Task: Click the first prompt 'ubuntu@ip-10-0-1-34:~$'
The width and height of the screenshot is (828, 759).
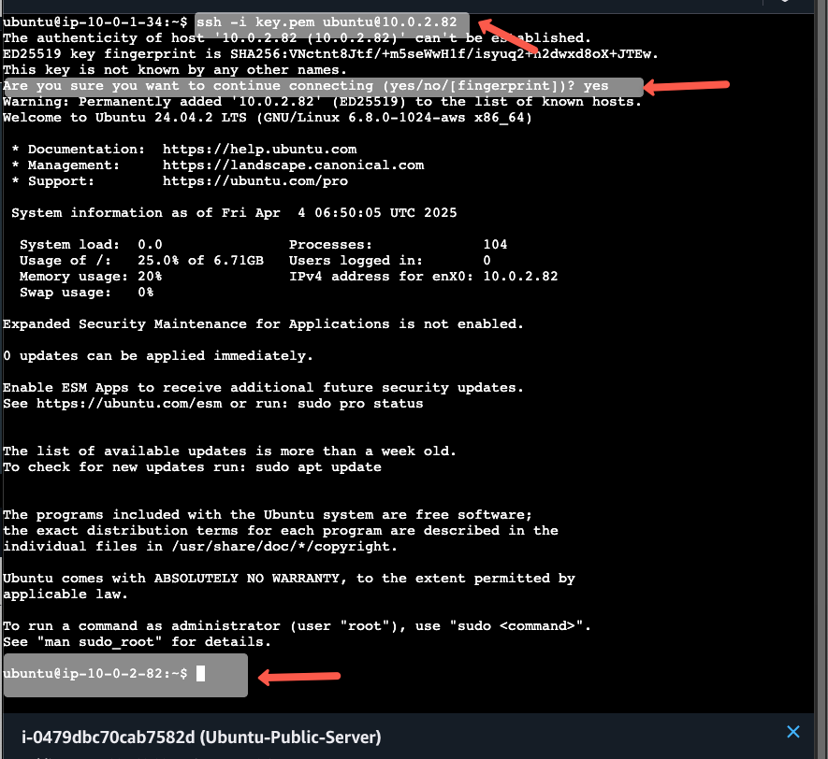Action: pos(95,22)
